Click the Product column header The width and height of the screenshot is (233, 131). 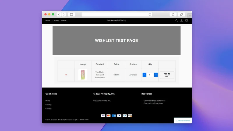click(100, 64)
